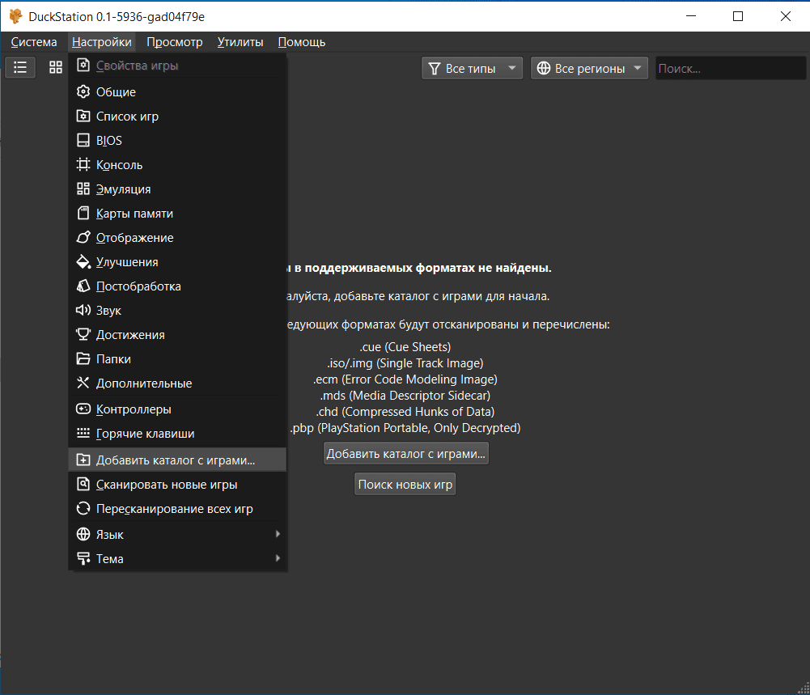Open Карты памяти settings
The width and height of the screenshot is (810, 695).
(x=177, y=213)
